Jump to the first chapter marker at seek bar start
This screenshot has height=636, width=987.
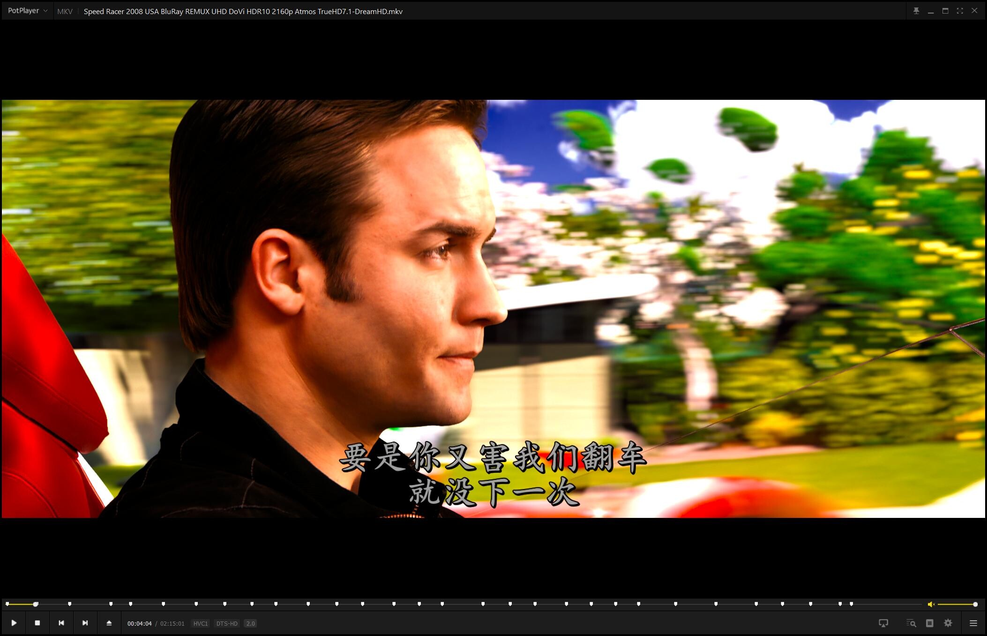pyautogui.click(x=7, y=604)
